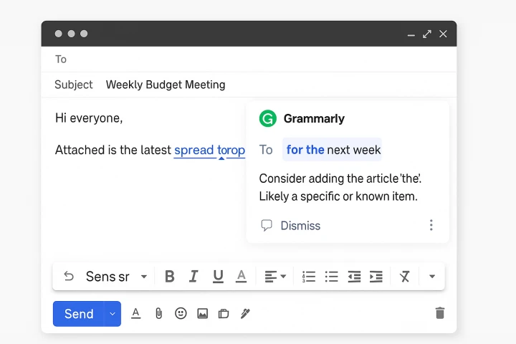Click the 'Hi everyone,' line in body
Screen dimensions: 516x344
tap(89, 118)
